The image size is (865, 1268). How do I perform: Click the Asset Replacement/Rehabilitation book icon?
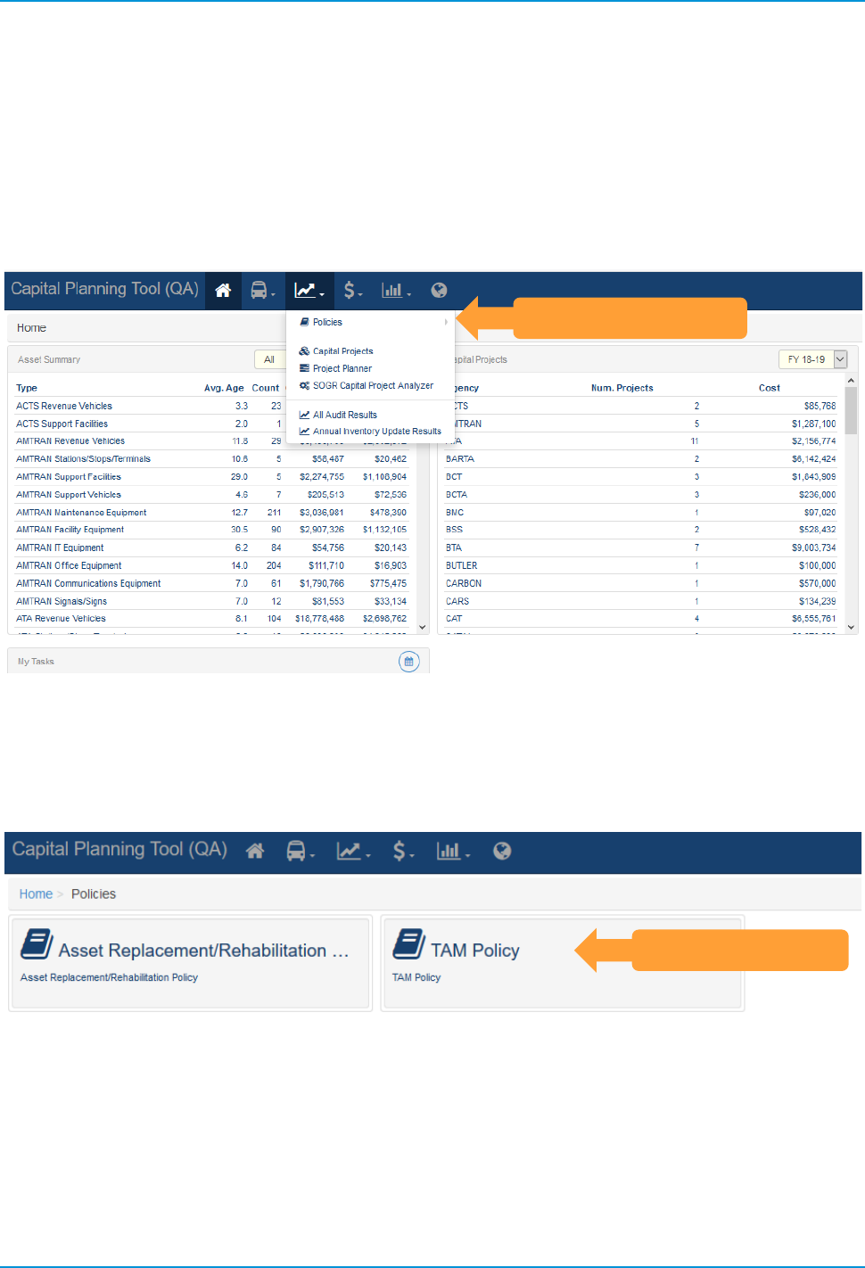37,944
